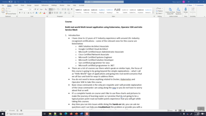Switch to the Design tab
This screenshot has height=116, width=206.
click(29, 5)
